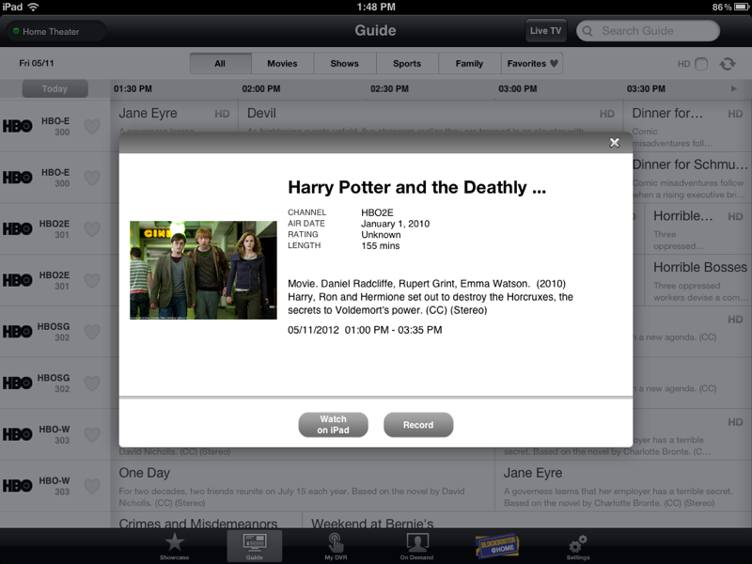Switch to the Movies filter tab

click(282, 64)
